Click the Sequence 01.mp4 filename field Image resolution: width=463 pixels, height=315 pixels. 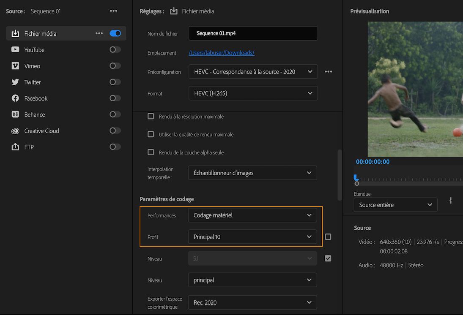click(x=253, y=33)
